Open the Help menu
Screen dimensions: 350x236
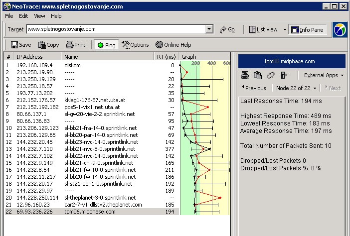[x=56, y=16]
